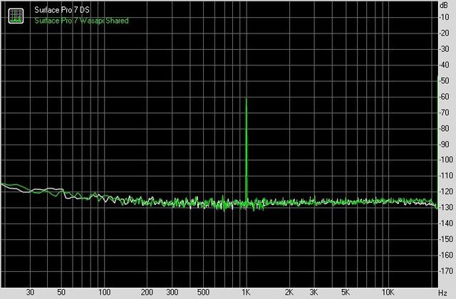The image size is (456, 299).
Task: Click the '-130' dB axis label
Action: pyautogui.click(x=446, y=207)
